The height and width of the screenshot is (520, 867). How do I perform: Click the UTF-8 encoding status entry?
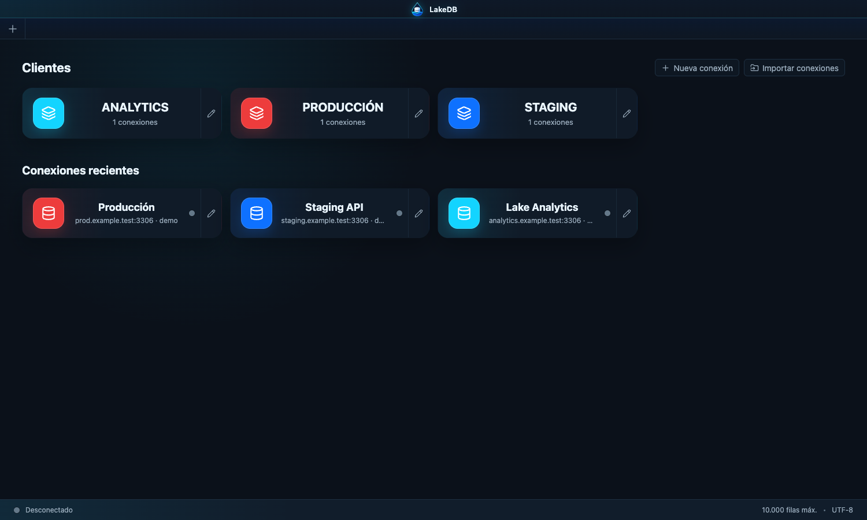coord(842,510)
